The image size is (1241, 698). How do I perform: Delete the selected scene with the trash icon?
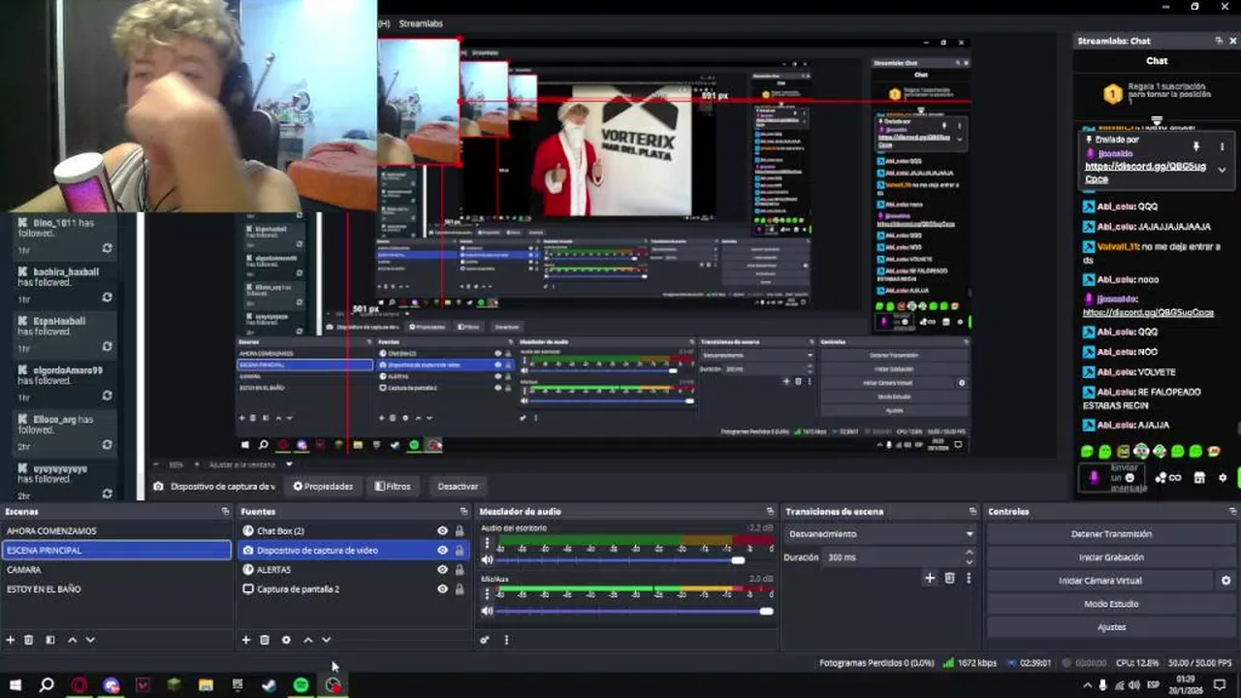pyautogui.click(x=29, y=640)
